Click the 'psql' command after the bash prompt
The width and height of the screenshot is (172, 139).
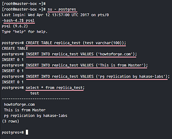30,21
